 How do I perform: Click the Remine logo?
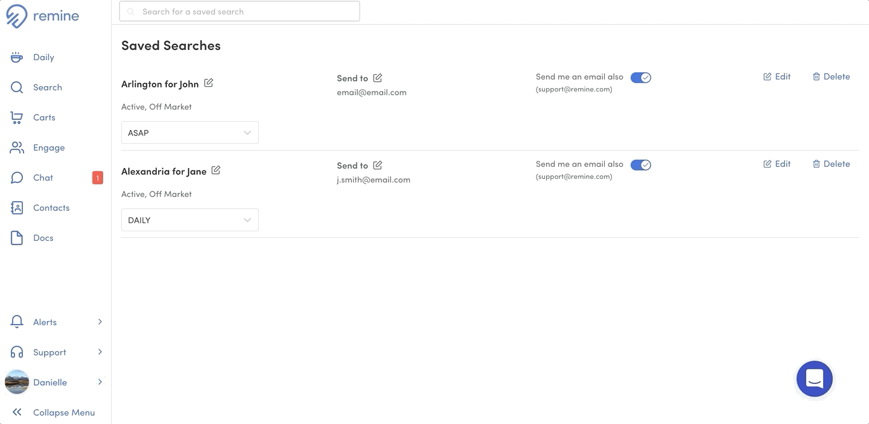42,16
